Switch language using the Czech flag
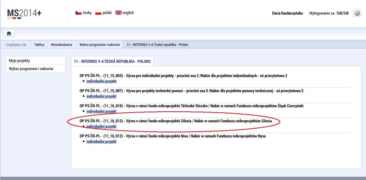366x180 pixels. [x=78, y=13]
